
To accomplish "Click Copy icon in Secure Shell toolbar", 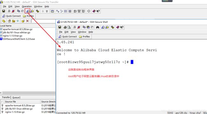I will (x=84, y=27).
